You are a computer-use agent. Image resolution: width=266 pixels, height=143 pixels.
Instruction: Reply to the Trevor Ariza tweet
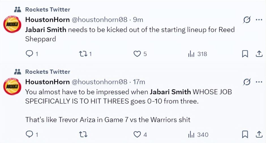(30, 135)
